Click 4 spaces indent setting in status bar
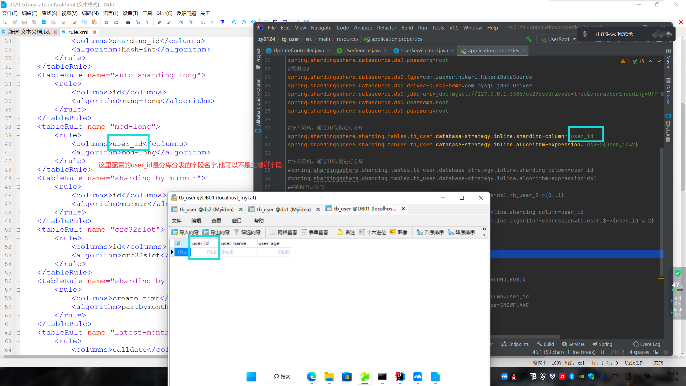The width and height of the screenshot is (686, 386). click(639, 352)
